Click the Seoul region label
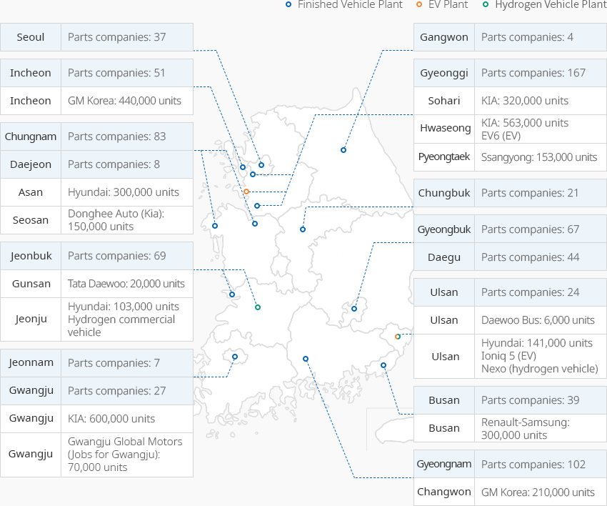607x506 pixels. 31,37
